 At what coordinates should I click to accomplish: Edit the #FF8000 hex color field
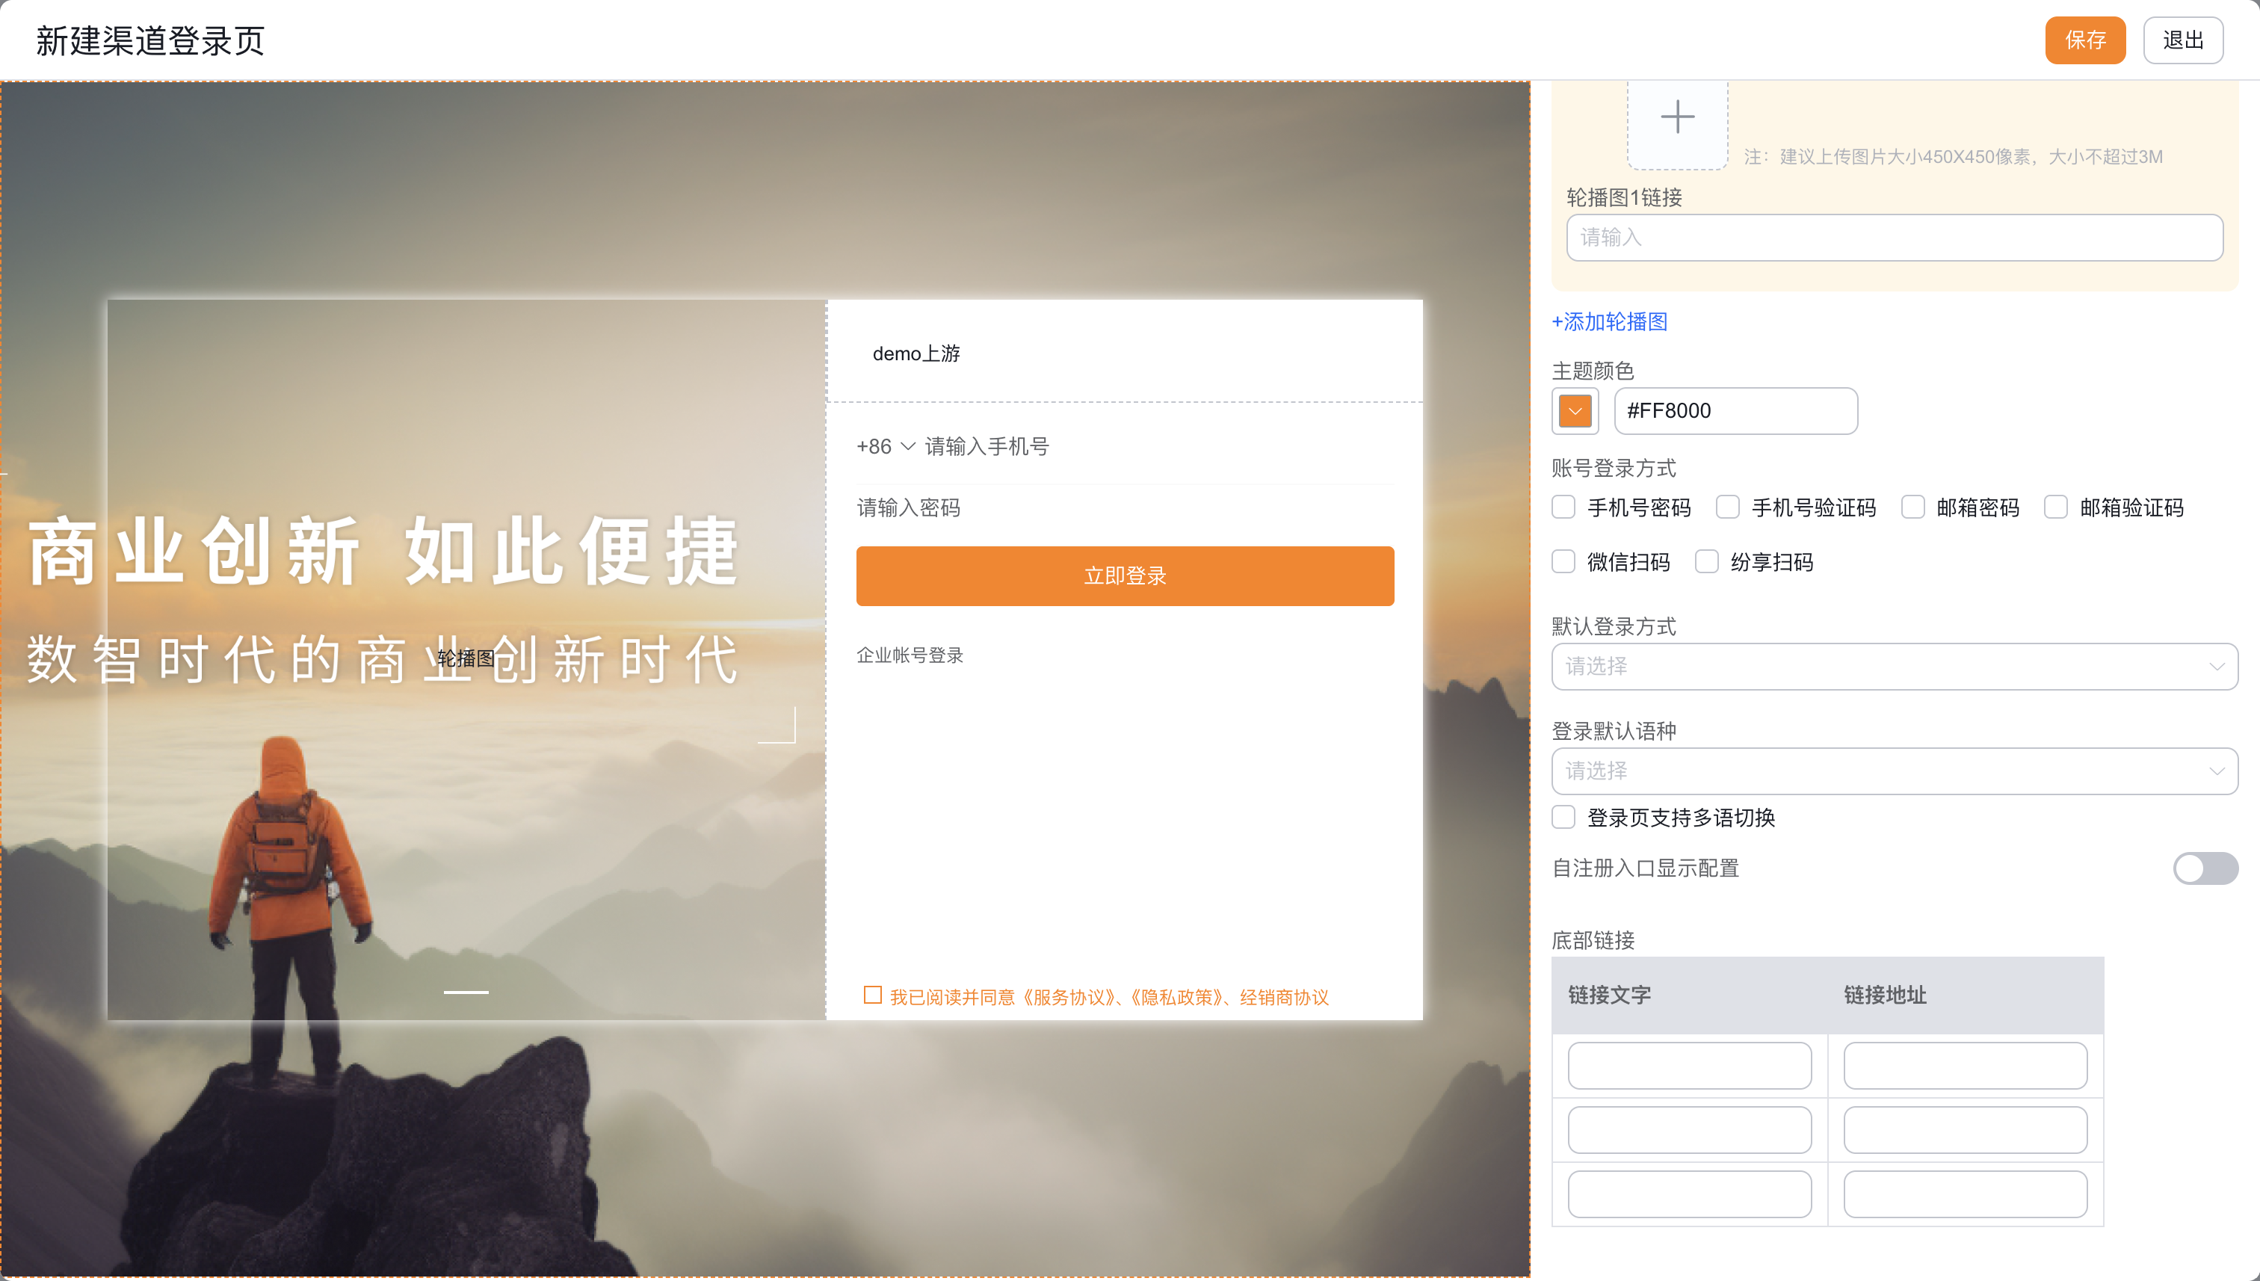(1735, 411)
